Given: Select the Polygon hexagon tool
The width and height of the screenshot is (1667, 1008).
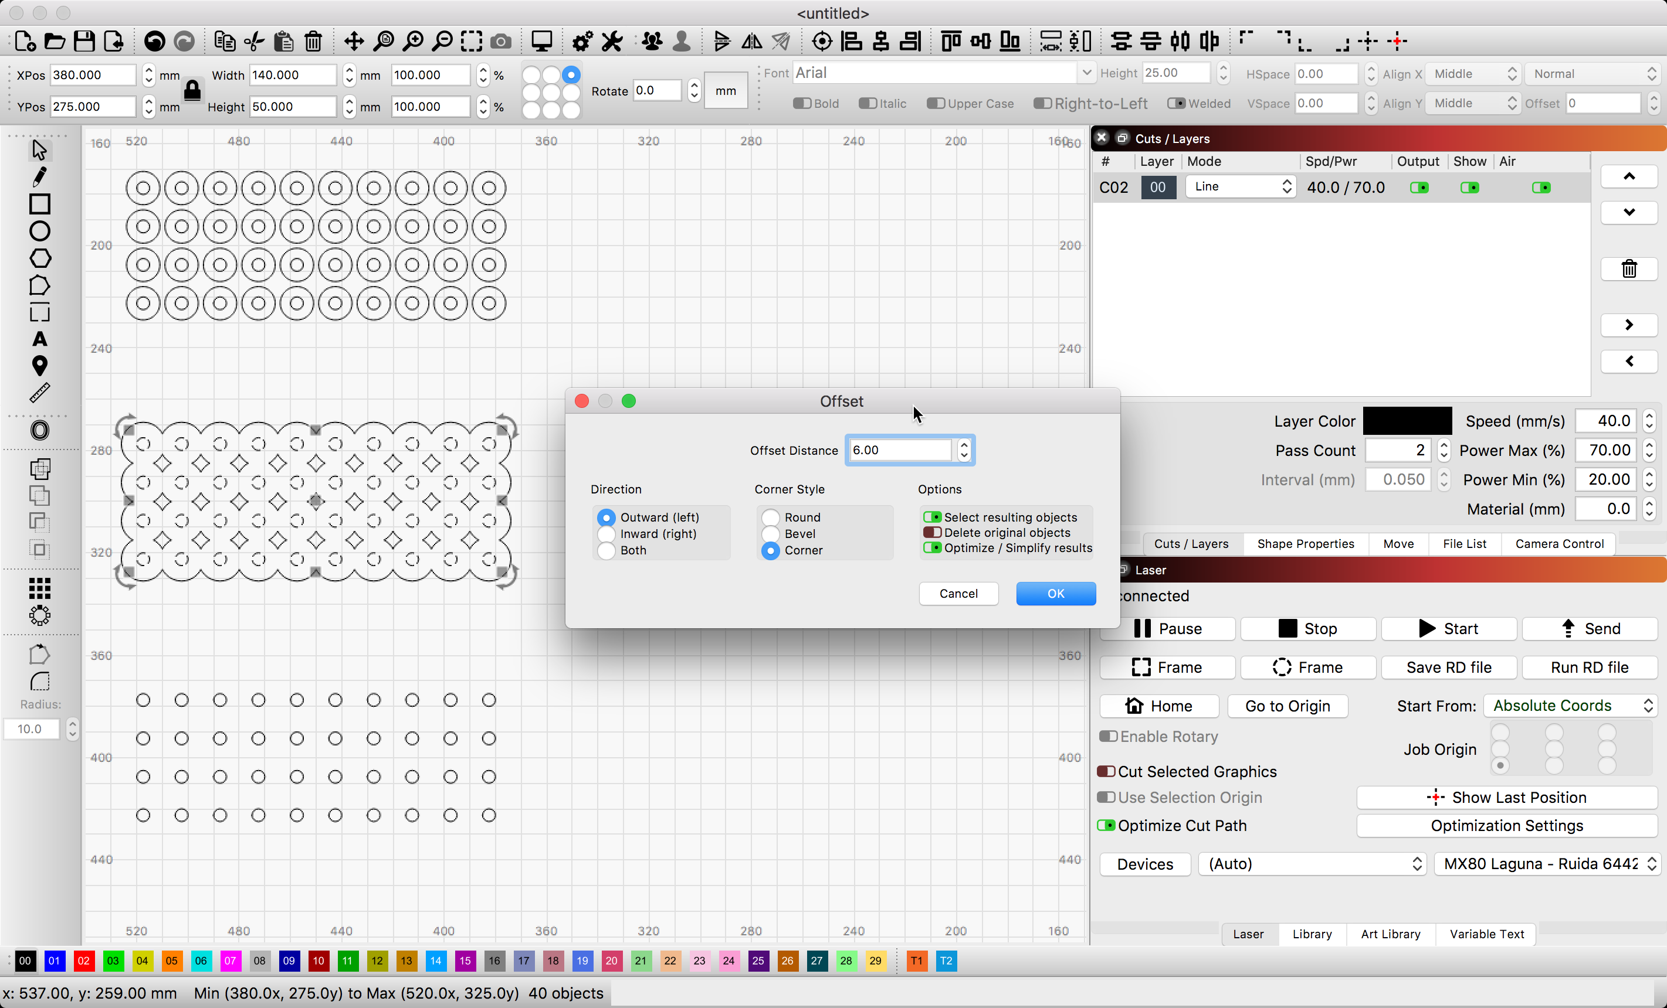Looking at the screenshot, I should point(39,258).
